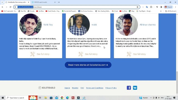The width and height of the screenshot is (178, 100).
Task: Open the Sasi Kumar Facebook bookmark
Action: [86, 11]
